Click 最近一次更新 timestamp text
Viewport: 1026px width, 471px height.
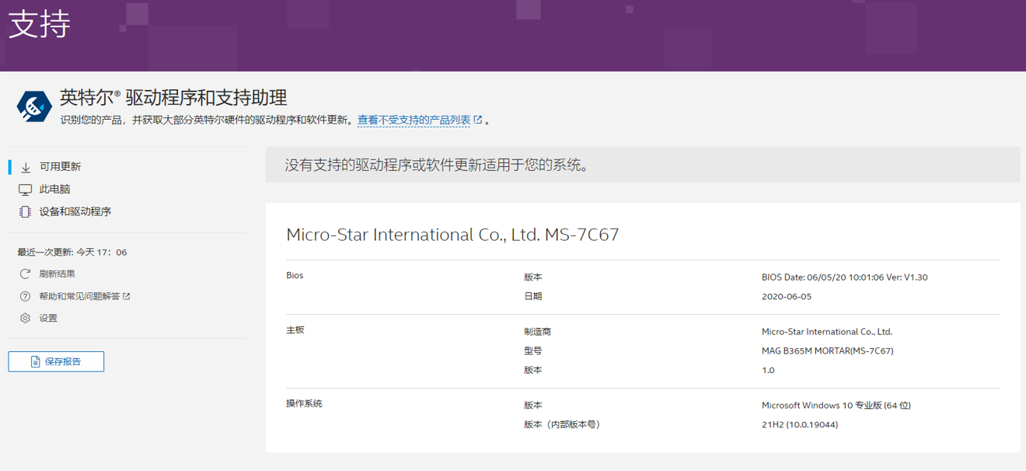point(72,253)
